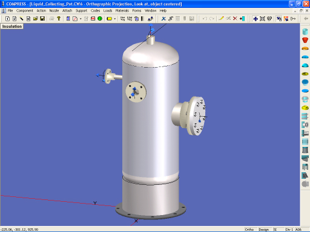This screenshot has height=232, width=310.
Task: Add an orange ellipsoidal head component
Action: pos(305,48)
